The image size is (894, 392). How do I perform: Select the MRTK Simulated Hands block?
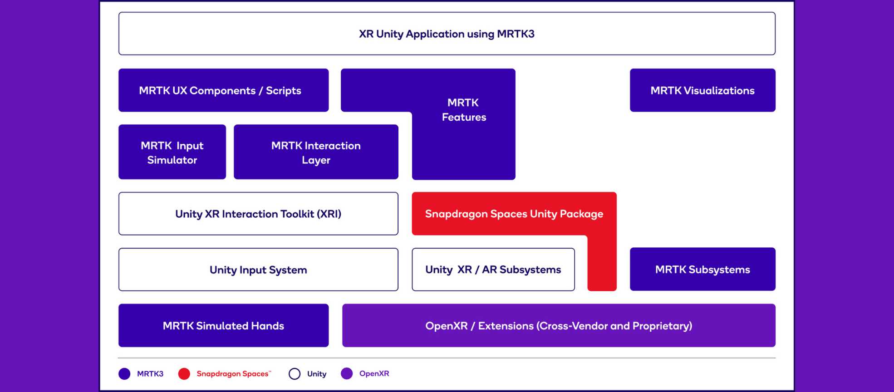click(x=223, y=325)
